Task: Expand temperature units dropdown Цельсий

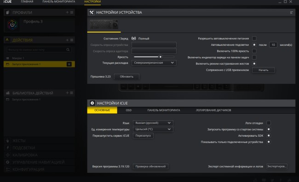Action: pyautogui.click(x=153, y=129)
